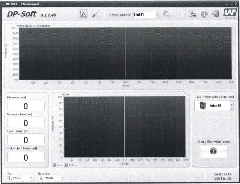Click the 'Zoom' chart title

click(x=65, y=95)
